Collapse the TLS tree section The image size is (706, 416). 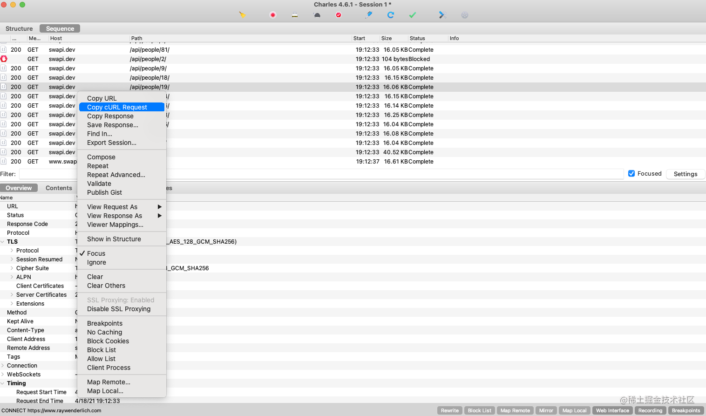(3, 242)
